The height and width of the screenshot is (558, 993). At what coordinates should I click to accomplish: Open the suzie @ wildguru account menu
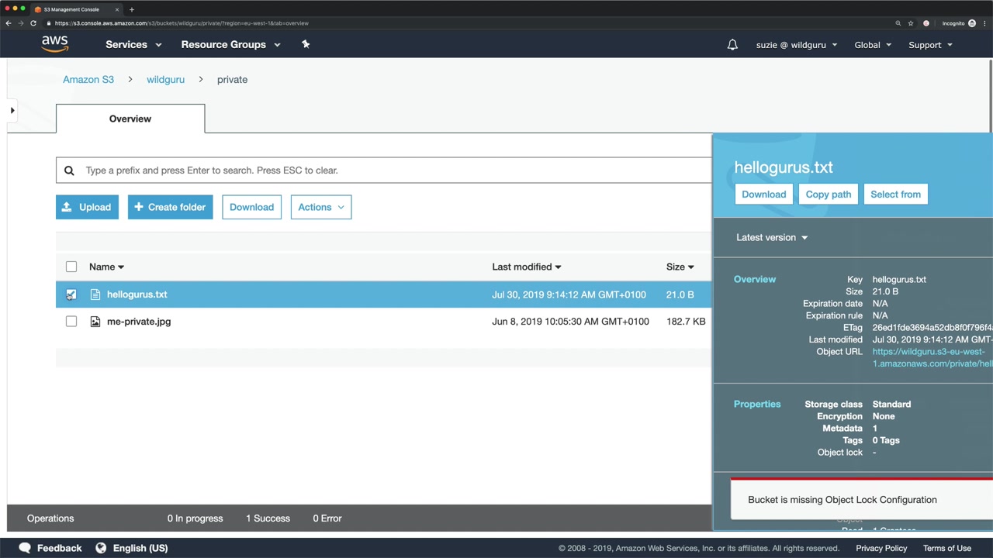[797, 45]
